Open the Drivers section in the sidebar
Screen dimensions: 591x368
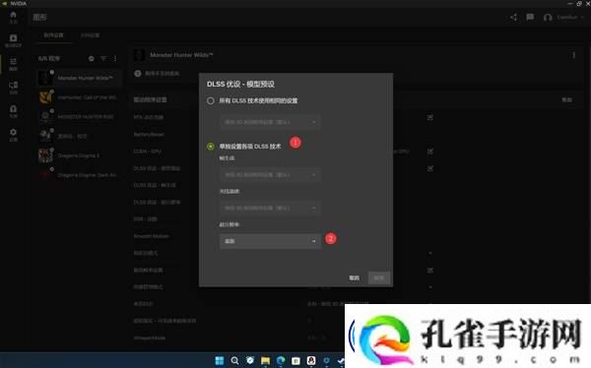pyautogui.click(x=13, y=40)
